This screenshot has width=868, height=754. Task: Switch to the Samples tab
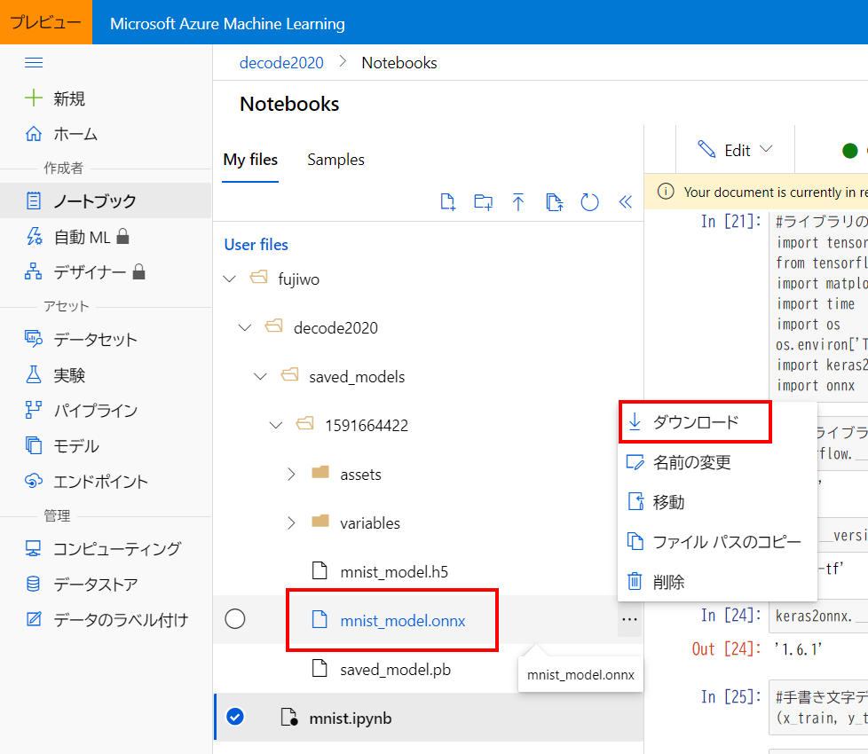(x=336, y=160)
